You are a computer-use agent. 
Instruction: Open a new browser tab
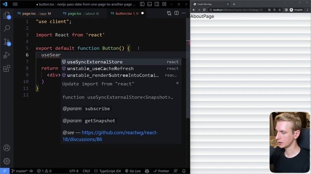tap(234, 4)
